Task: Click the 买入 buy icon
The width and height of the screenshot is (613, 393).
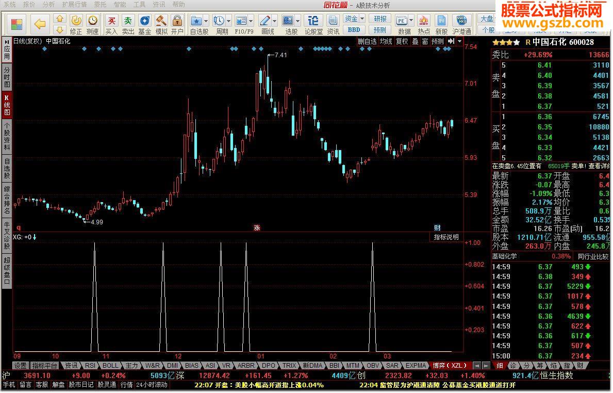Action: (x=111, y=24)
